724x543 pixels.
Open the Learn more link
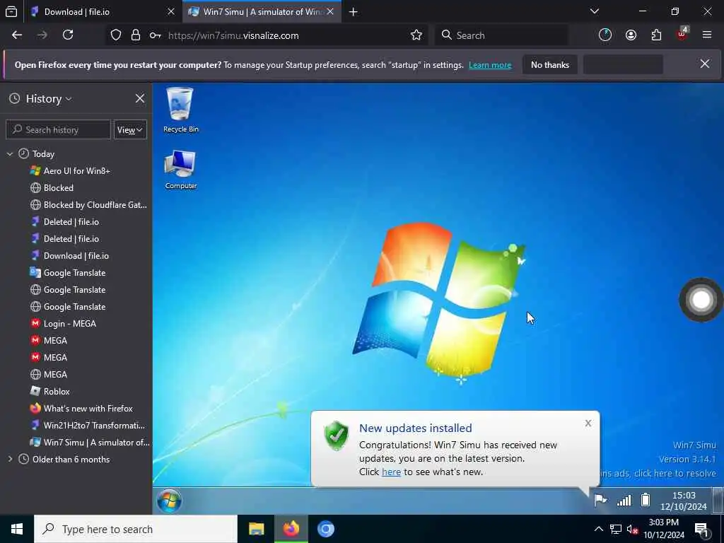490,65
